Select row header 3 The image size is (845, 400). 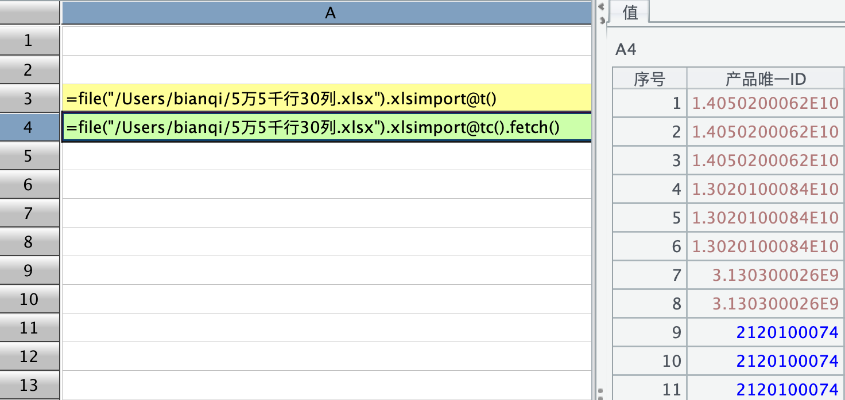click(x=30, y=99)
